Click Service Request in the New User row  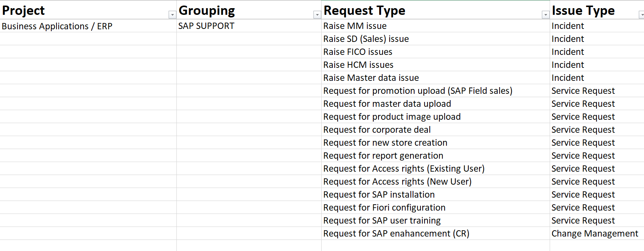pos(597,182)
